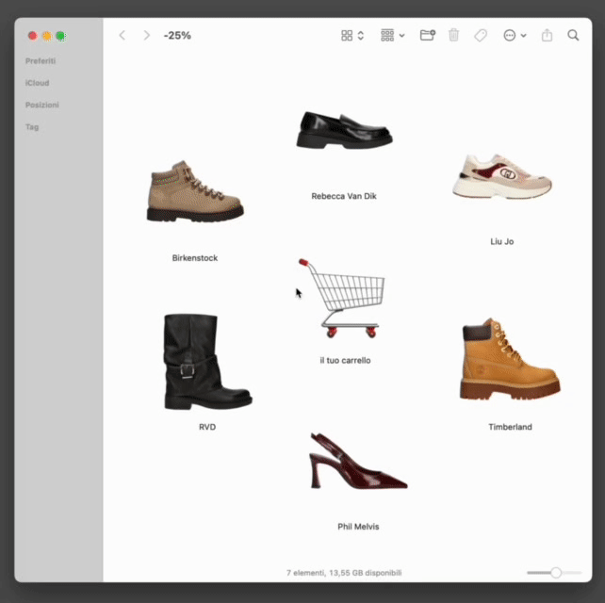Select the Timberland boot thumbnail
This screenshot has height=603, width=605.
(510, 360)
